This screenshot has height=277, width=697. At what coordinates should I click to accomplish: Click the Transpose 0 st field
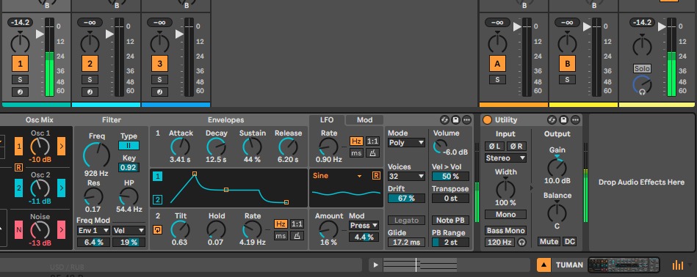coord(450,199)
